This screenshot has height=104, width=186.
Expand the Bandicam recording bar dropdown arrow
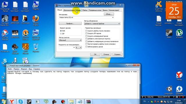pyautogui.click(x=174, y=97)
